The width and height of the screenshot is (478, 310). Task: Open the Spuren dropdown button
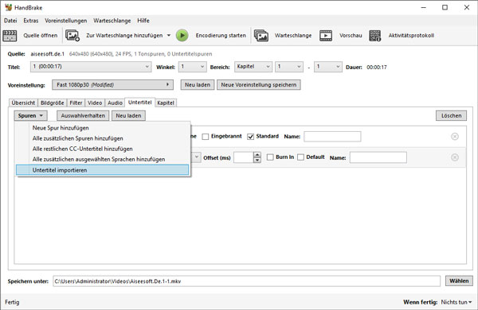[x=30, y=115]
